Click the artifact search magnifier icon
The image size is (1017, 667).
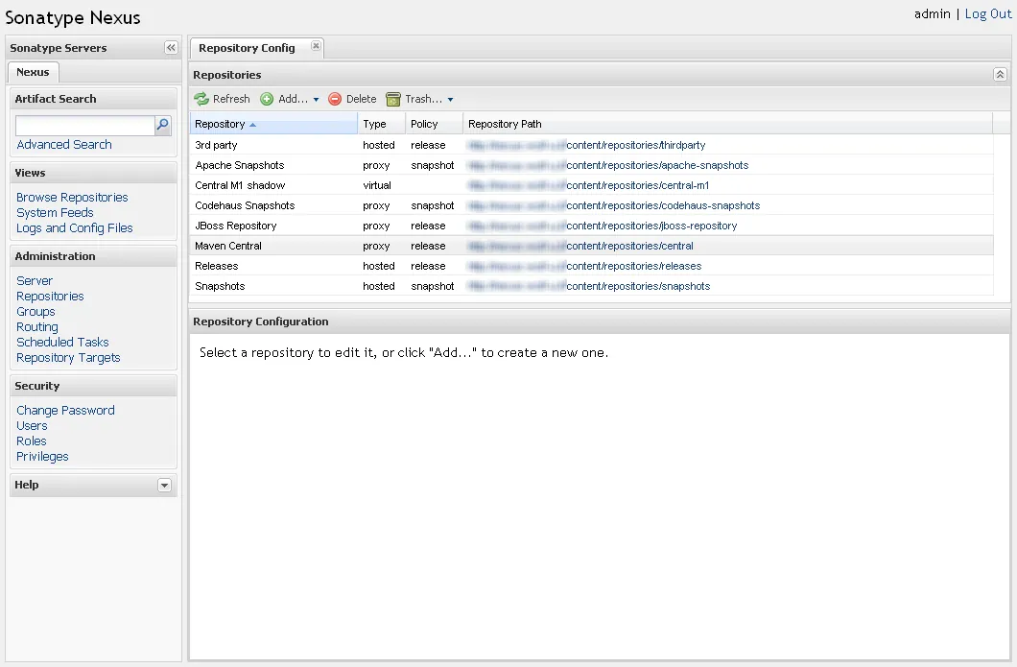coord(163,125)
